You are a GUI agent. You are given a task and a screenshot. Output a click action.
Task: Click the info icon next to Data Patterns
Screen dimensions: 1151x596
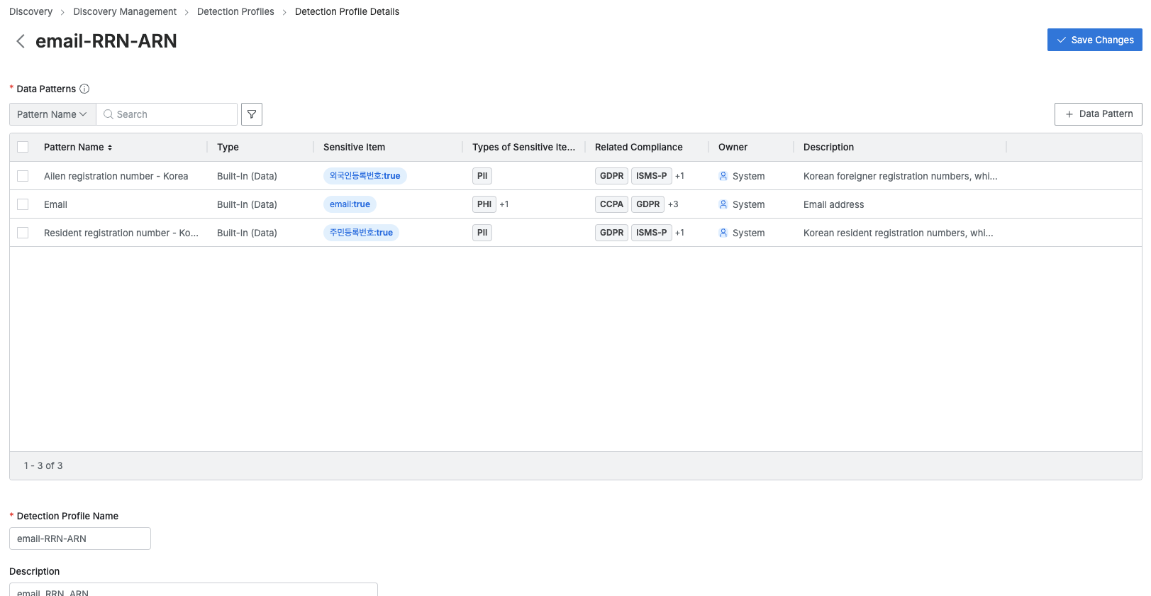(84, 89)
